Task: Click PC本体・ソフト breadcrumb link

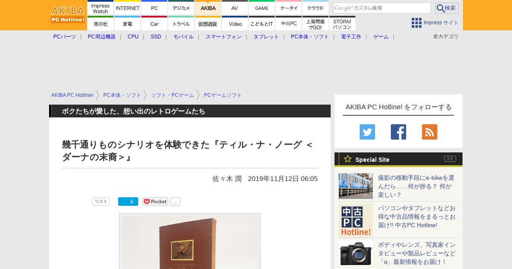Action: click(122, 95)
